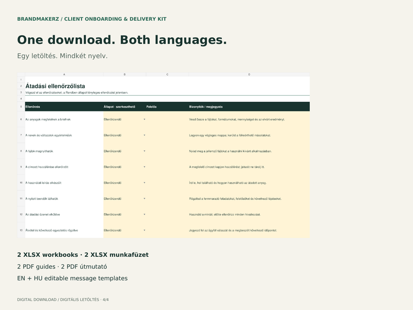Image resolution: width=413 pixels, height=310 pixels.
Task: Click 'EN + HU editable message templates' line
Action: click(72, 278)
